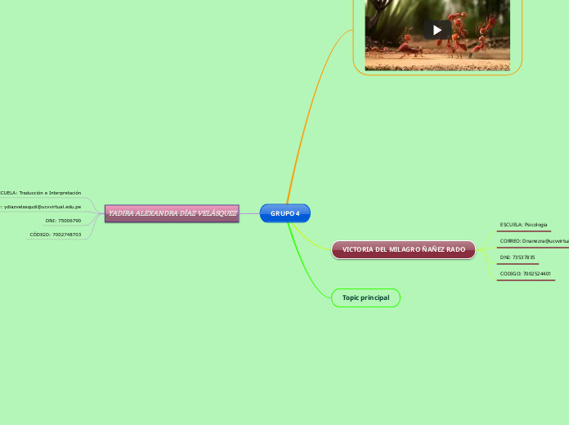This screenshot has width=569, height=425.
Task: Select VICTORIA DEL MILAGRO ÑAÑEZ RADO node
Action: coord(404,250)
